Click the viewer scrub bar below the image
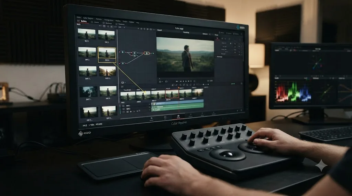 pos(186,78)
